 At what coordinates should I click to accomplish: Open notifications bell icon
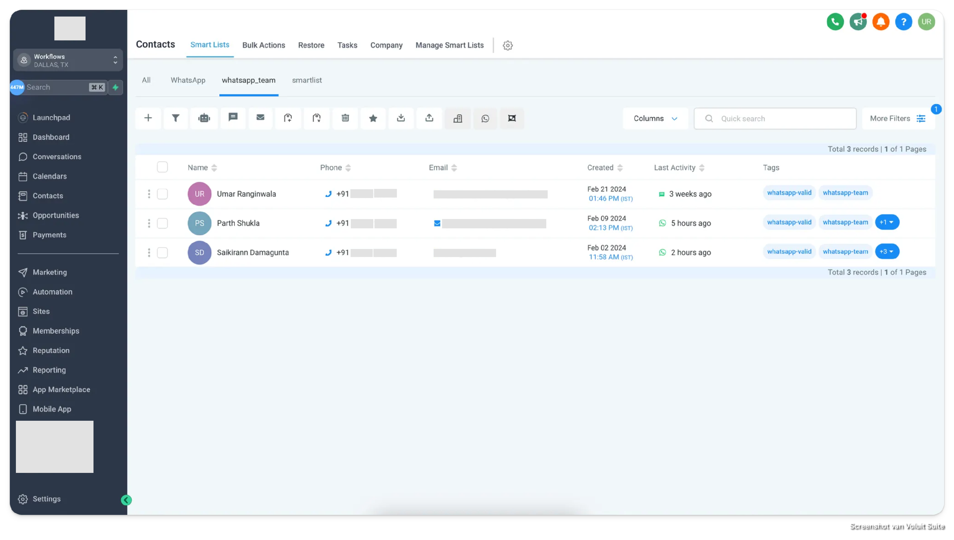tap(881, 22)
